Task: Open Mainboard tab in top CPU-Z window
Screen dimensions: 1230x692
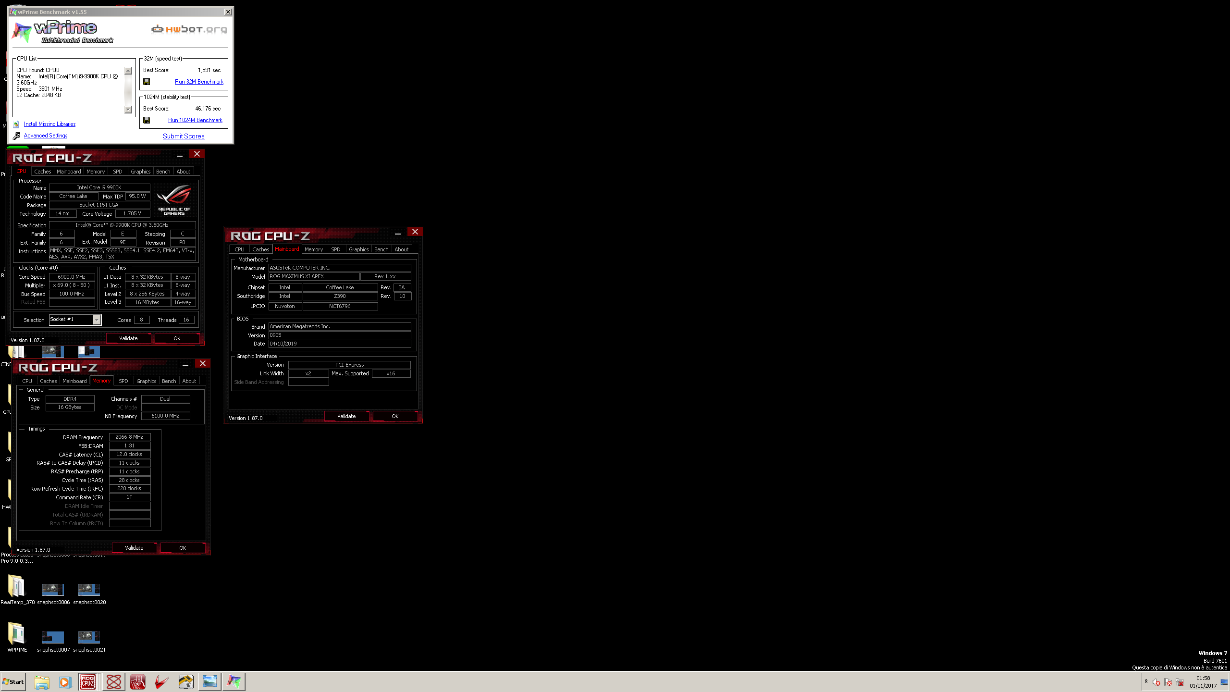Action: [x=69, y=172]
